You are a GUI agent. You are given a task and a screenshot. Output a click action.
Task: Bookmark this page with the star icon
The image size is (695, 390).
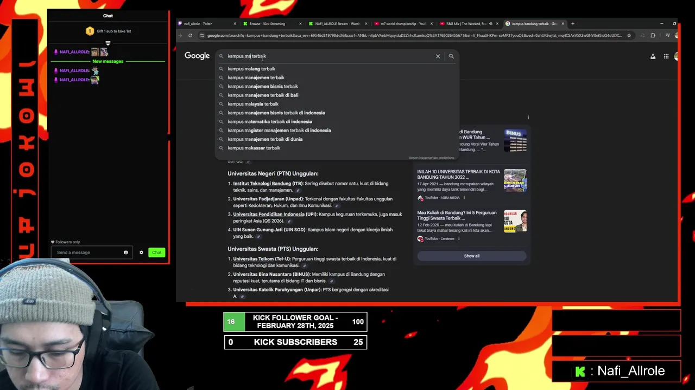629,36
